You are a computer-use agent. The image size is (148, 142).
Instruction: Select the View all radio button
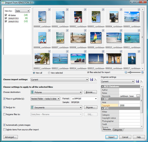point(34,73)
